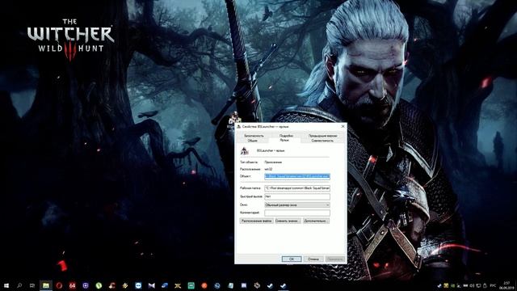This screenshot has height=291, width=517.
Task: Open the purple square taskbar app
Action: point(86,285)
